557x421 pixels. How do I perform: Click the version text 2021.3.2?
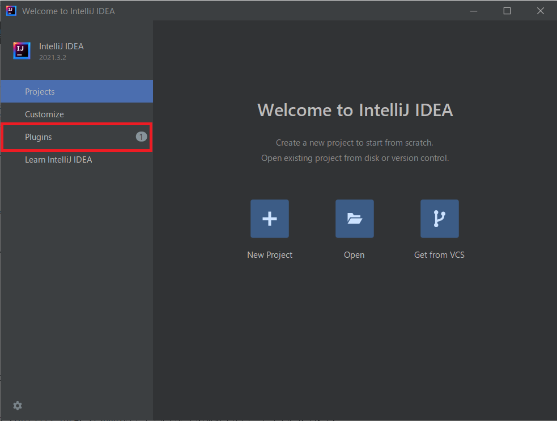[x=53, y=58]
